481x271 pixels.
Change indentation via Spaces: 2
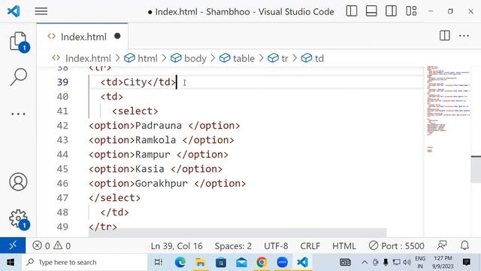[x=233, y=246]
